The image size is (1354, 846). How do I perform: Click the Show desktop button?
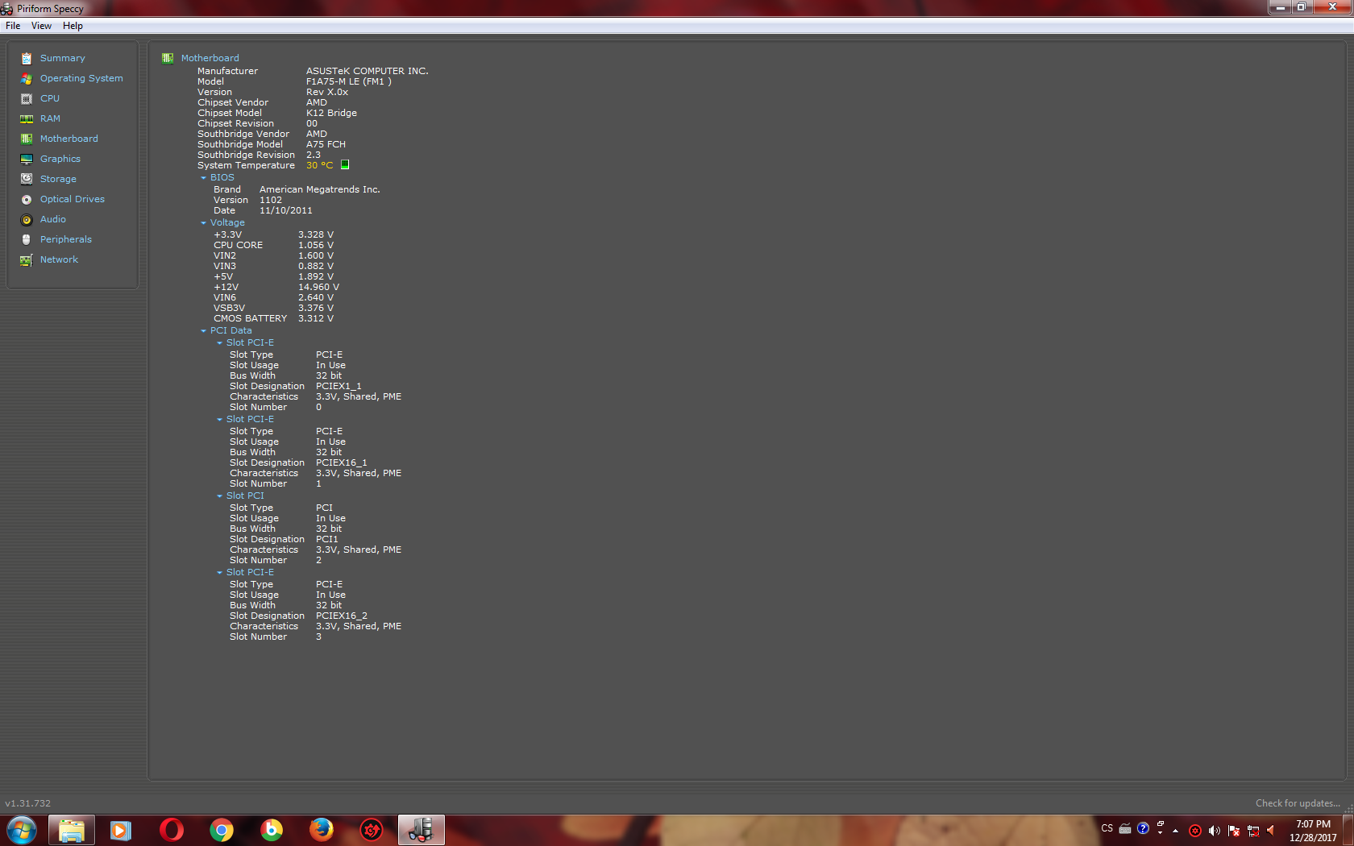tap(1348, 830)
